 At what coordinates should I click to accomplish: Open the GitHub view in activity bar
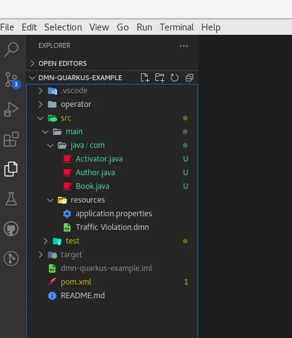11,229
